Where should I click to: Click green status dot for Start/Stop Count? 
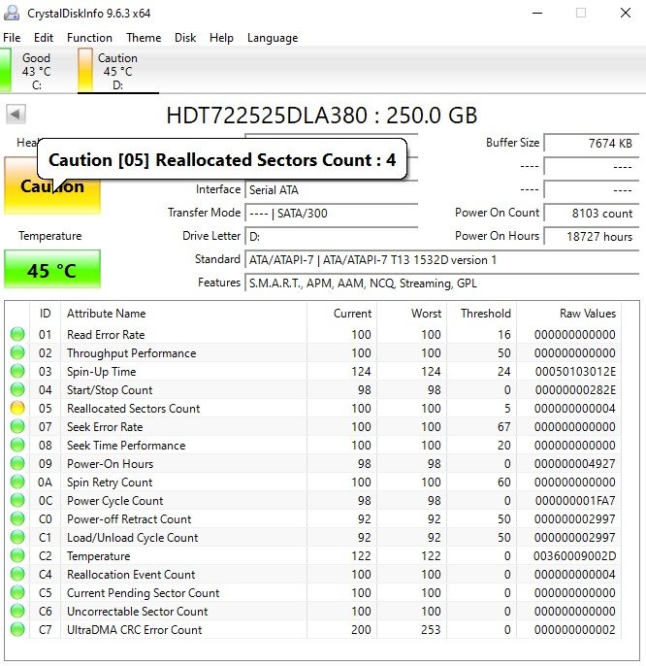pyautogui.click(x=17, y=389)
